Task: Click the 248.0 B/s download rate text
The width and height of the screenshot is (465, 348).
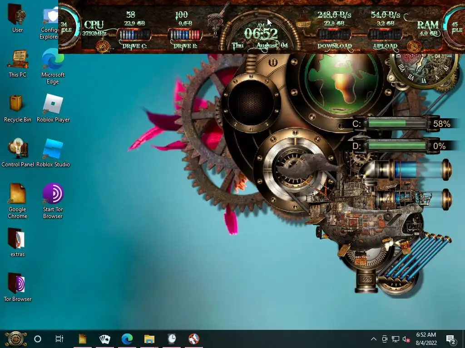Action: pyautogui.click(x=334, y=14)
